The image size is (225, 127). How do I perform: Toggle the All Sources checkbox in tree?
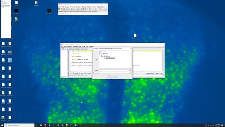[102, 55]
